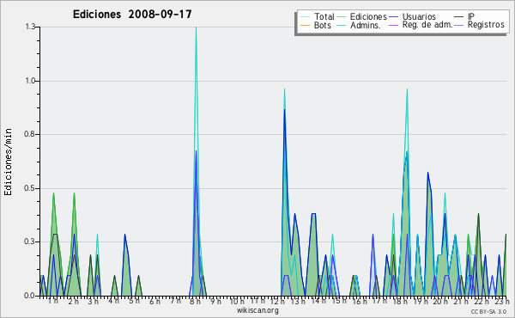Click the '5 h' x-axis label

pos(134,301)
